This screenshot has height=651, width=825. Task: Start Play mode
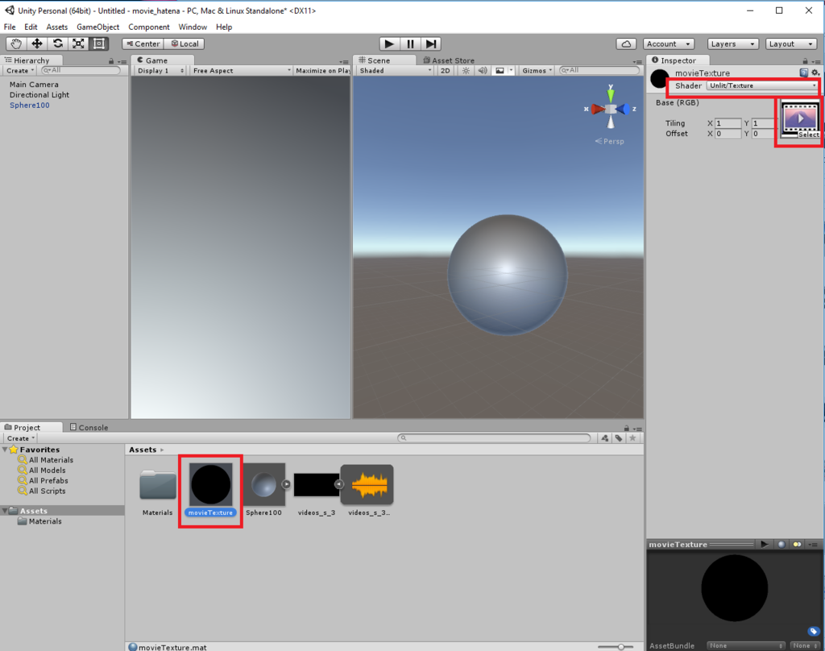pos(389,44)
